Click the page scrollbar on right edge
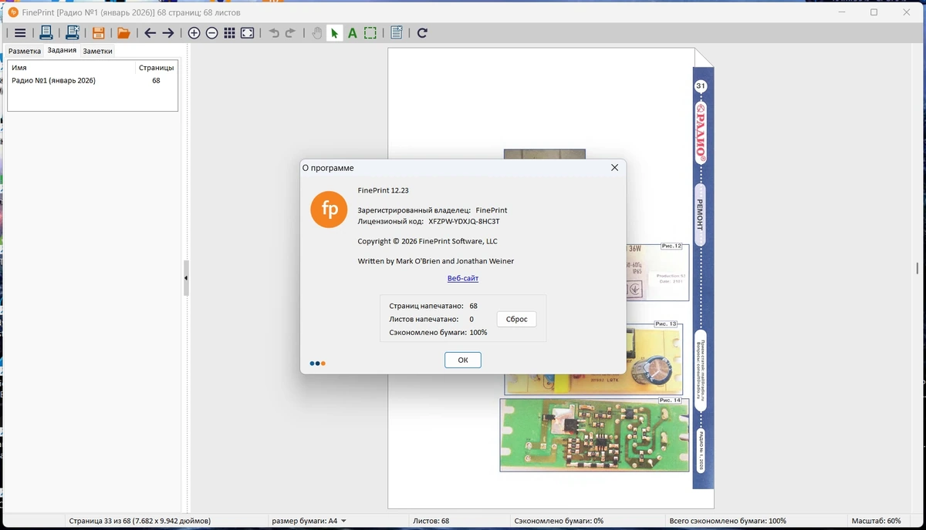The image size is (926, 530). click(917, 268)
